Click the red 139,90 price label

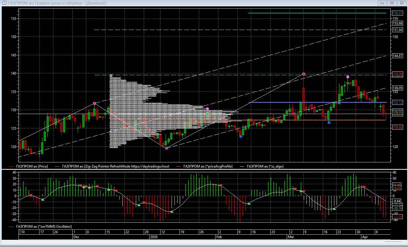[x=397, y=74]
